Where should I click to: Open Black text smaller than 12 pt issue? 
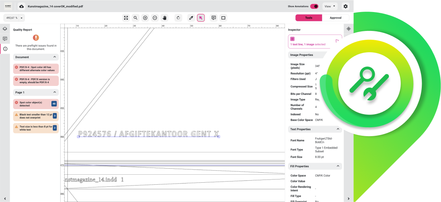pos(36,116)
